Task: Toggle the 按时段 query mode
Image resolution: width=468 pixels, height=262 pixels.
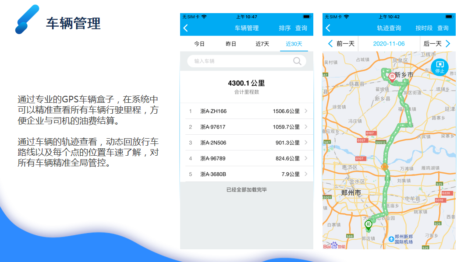Action: point(424,28)
